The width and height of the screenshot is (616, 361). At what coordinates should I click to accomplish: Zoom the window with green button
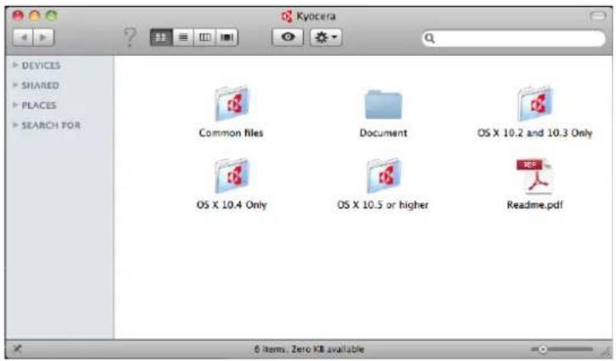(52, 16)
